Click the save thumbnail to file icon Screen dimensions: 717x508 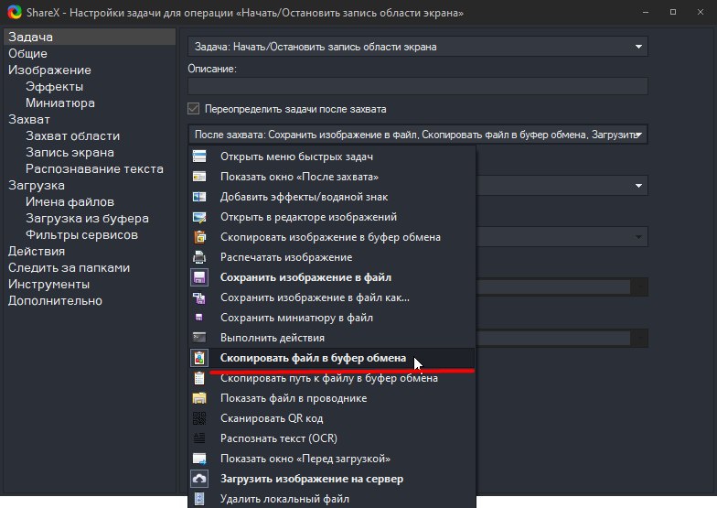[199, 317]
